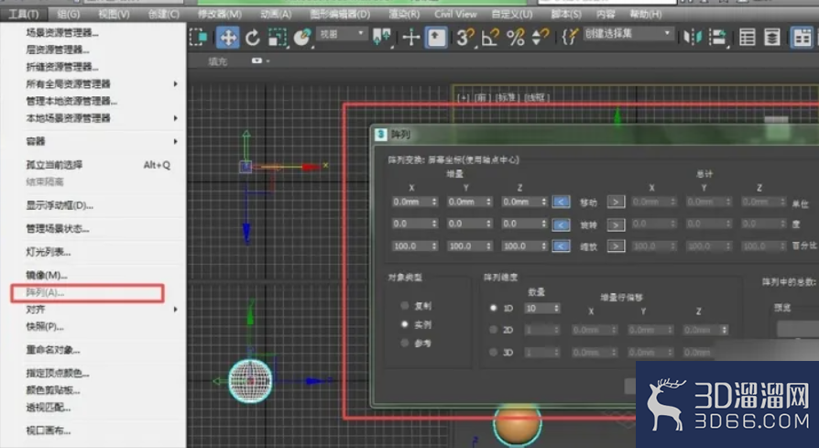The width and height of the screenshot is (819, 448).
Task: Toggle the ribbon display icon
Action: point(802,37)
